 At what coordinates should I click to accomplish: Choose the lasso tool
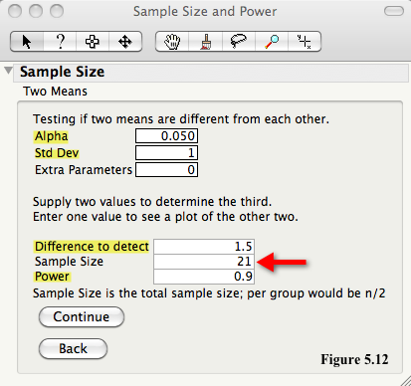(x=239, y=42)
